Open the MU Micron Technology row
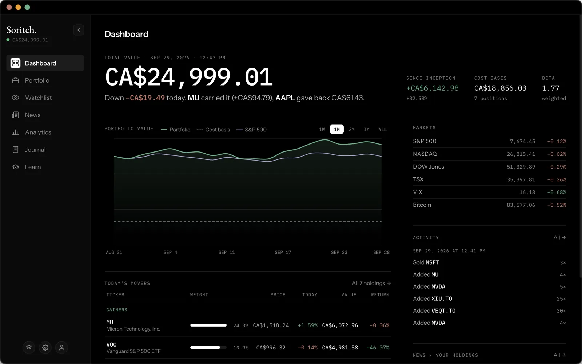 coord(248,325)
